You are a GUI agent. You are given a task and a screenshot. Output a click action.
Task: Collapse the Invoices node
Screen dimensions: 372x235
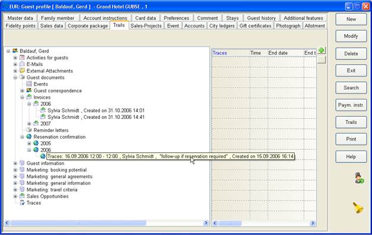click(22, 97)
